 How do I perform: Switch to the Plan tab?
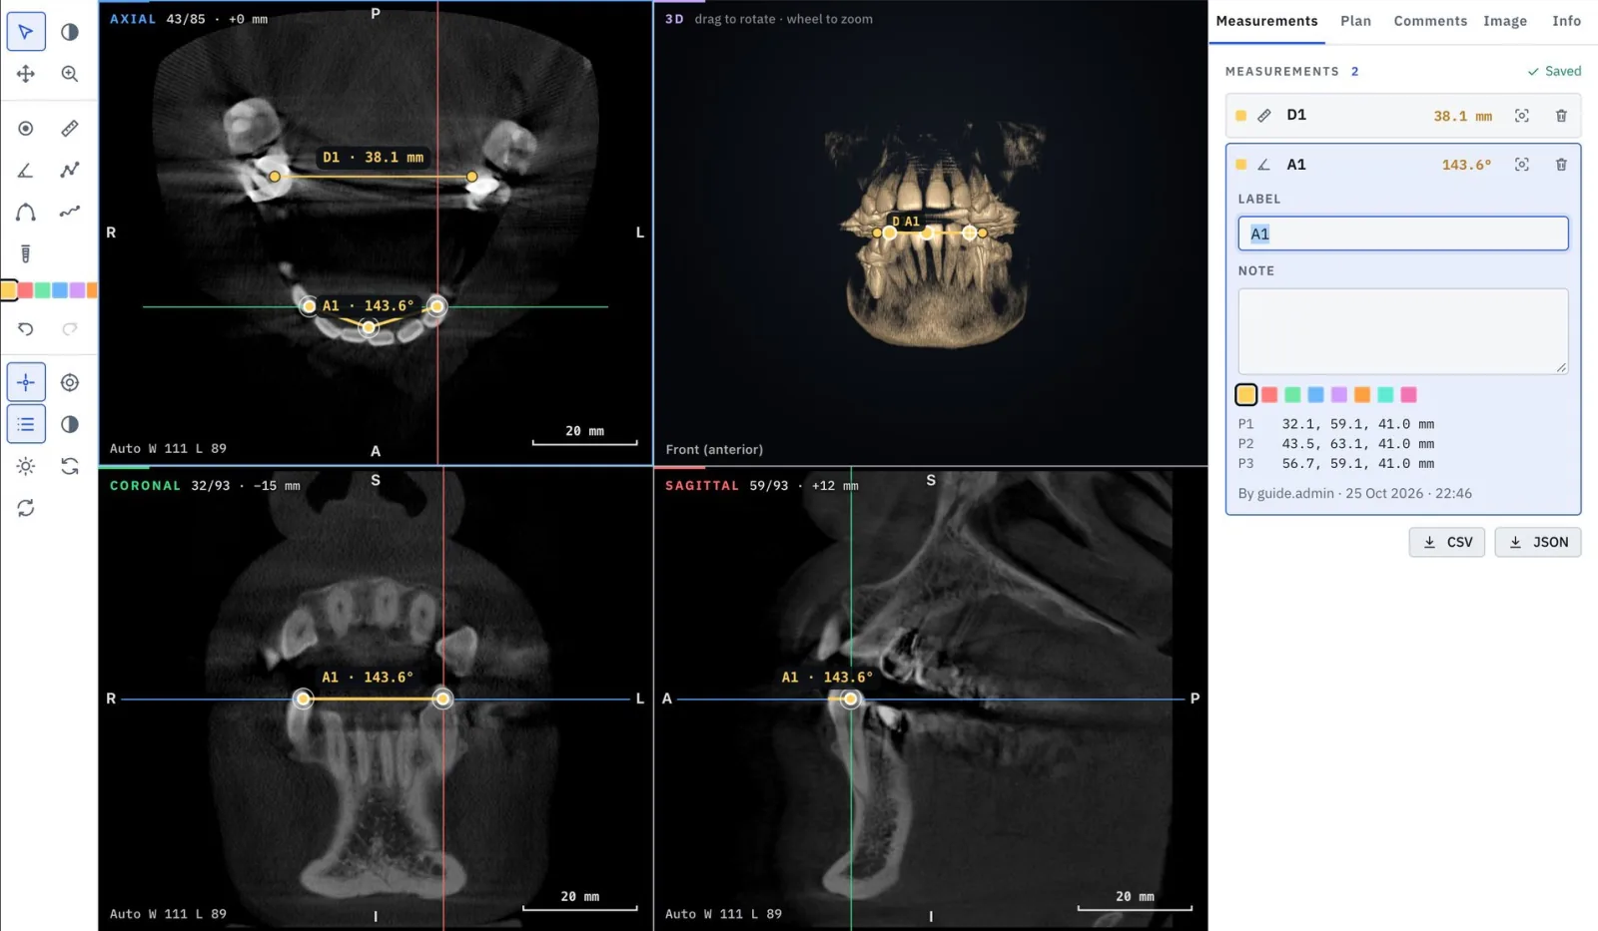(1355, 21)
